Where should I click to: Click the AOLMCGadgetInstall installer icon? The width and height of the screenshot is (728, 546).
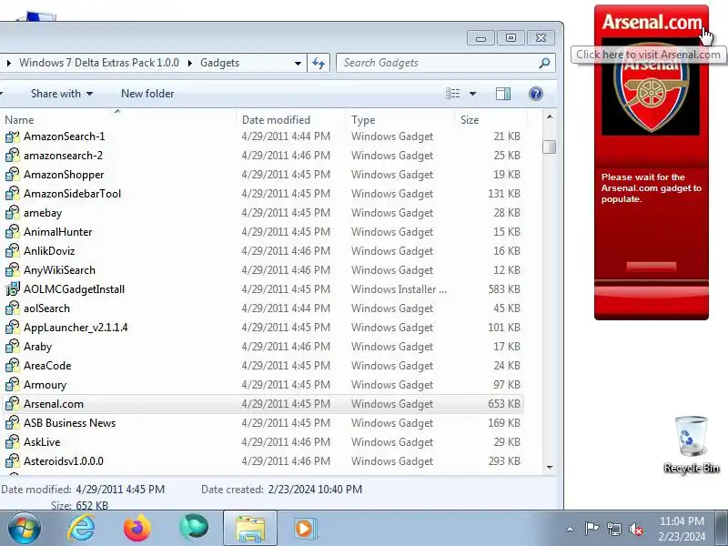pos(13,288)
